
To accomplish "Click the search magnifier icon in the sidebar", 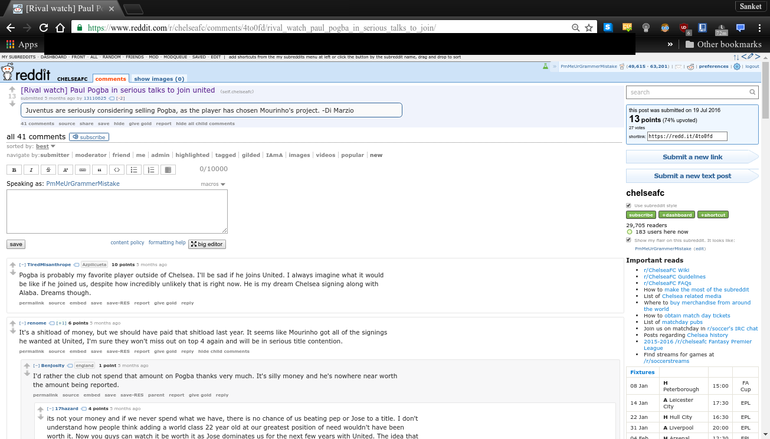I will (x=752, y=92).
